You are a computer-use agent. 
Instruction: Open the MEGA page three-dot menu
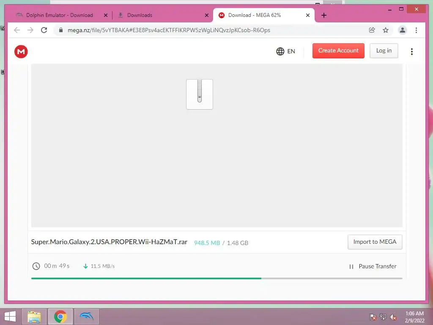point(412,51)
